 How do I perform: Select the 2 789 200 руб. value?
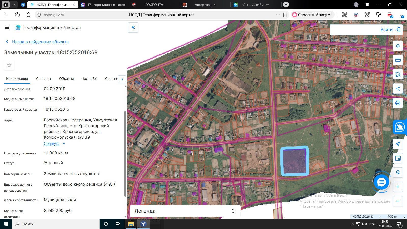point(58,211)
